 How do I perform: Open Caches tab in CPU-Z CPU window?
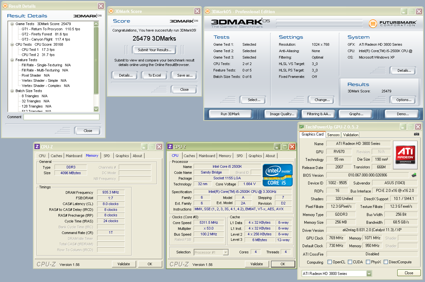(x=189, y=156)
